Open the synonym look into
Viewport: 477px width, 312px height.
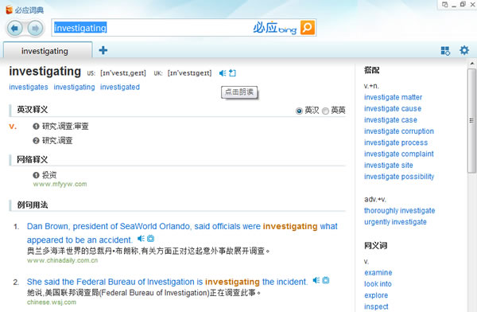(x=378, y=283)
